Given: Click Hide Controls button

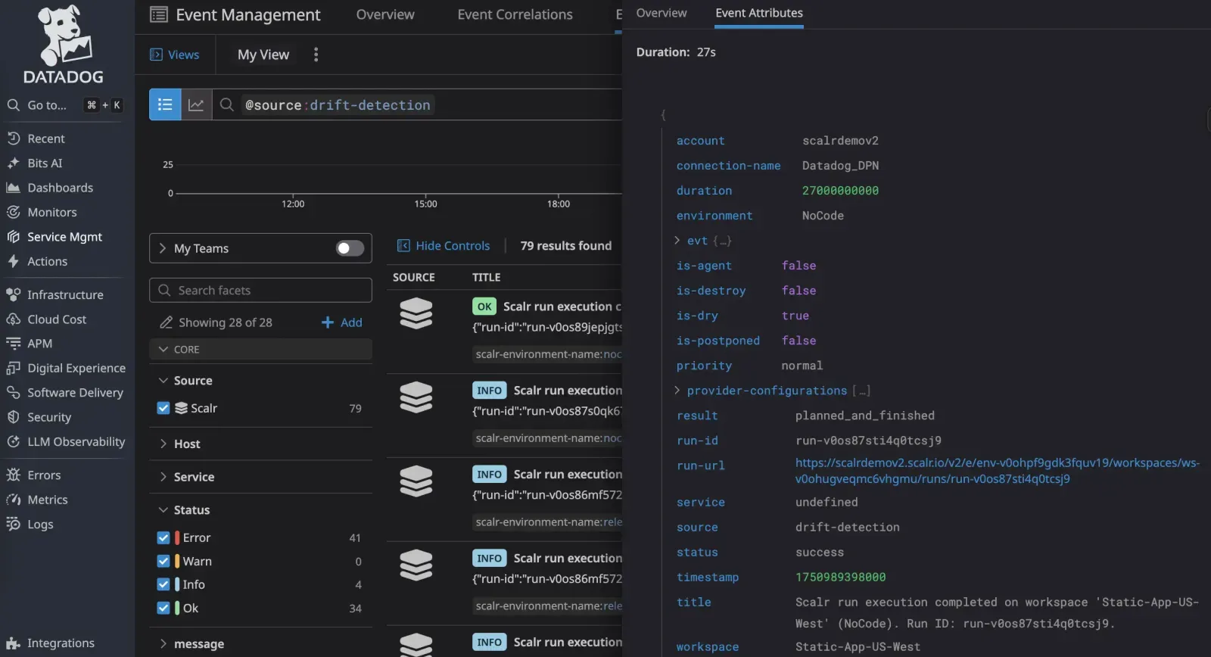Looking at the screenshot, I should [x=444, y=246].
